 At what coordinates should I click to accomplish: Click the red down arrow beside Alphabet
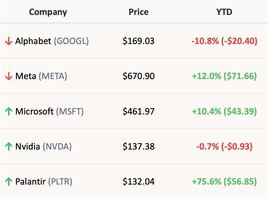[x=9, y=41]
